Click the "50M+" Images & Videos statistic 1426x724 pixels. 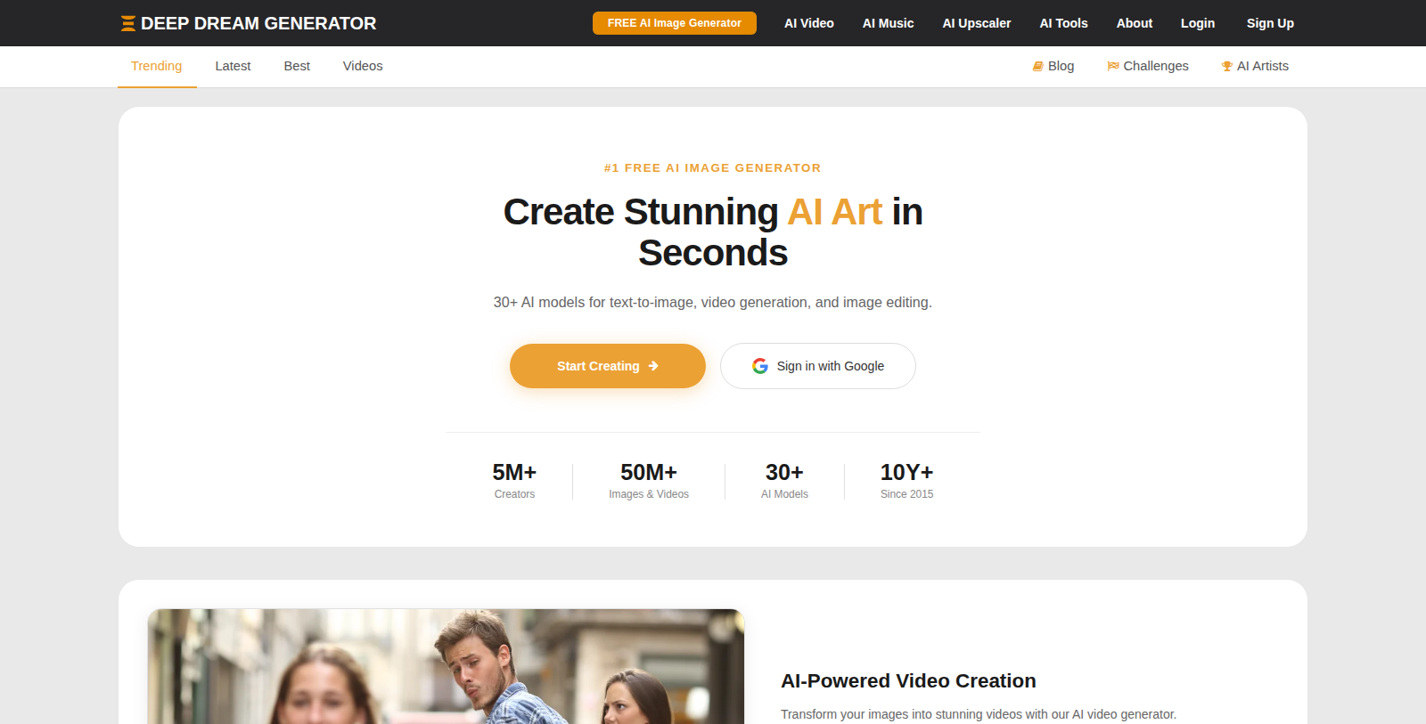(x=649, y=481)
